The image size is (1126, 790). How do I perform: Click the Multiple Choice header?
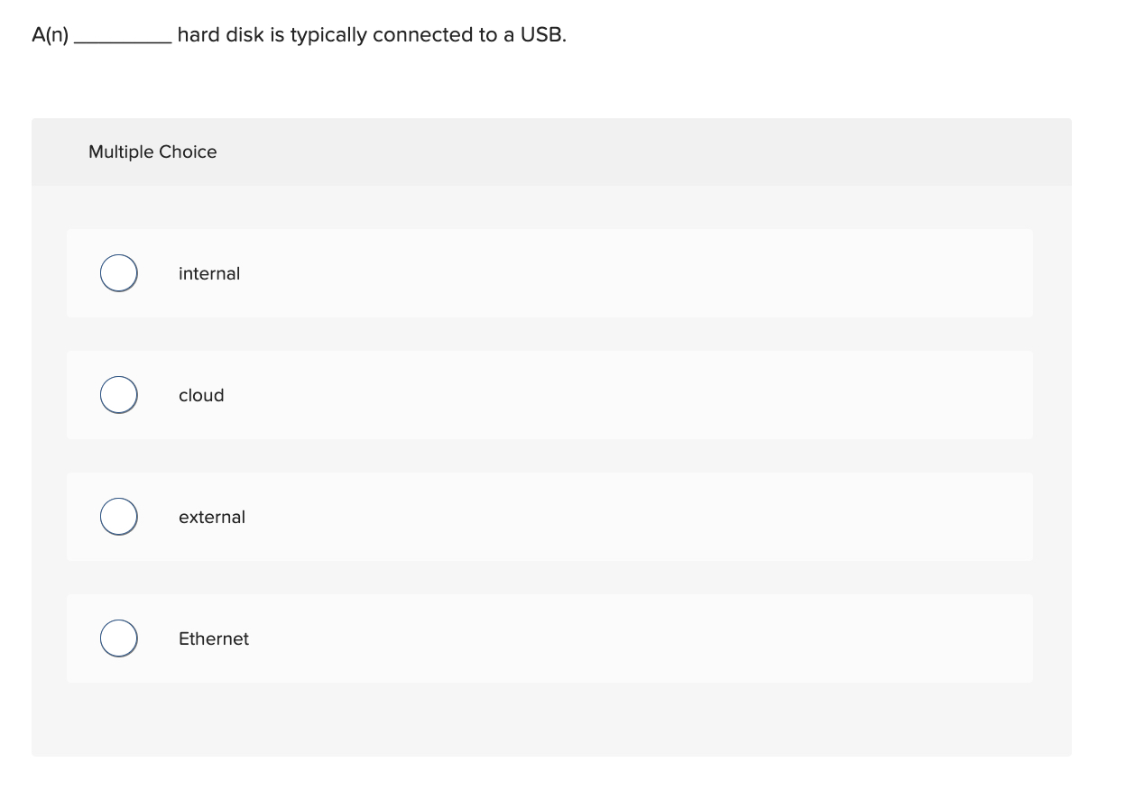tap(152, 152)
